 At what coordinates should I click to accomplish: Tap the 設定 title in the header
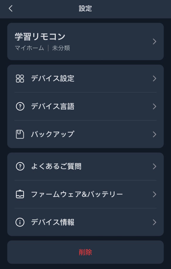(x=85, y=8)
